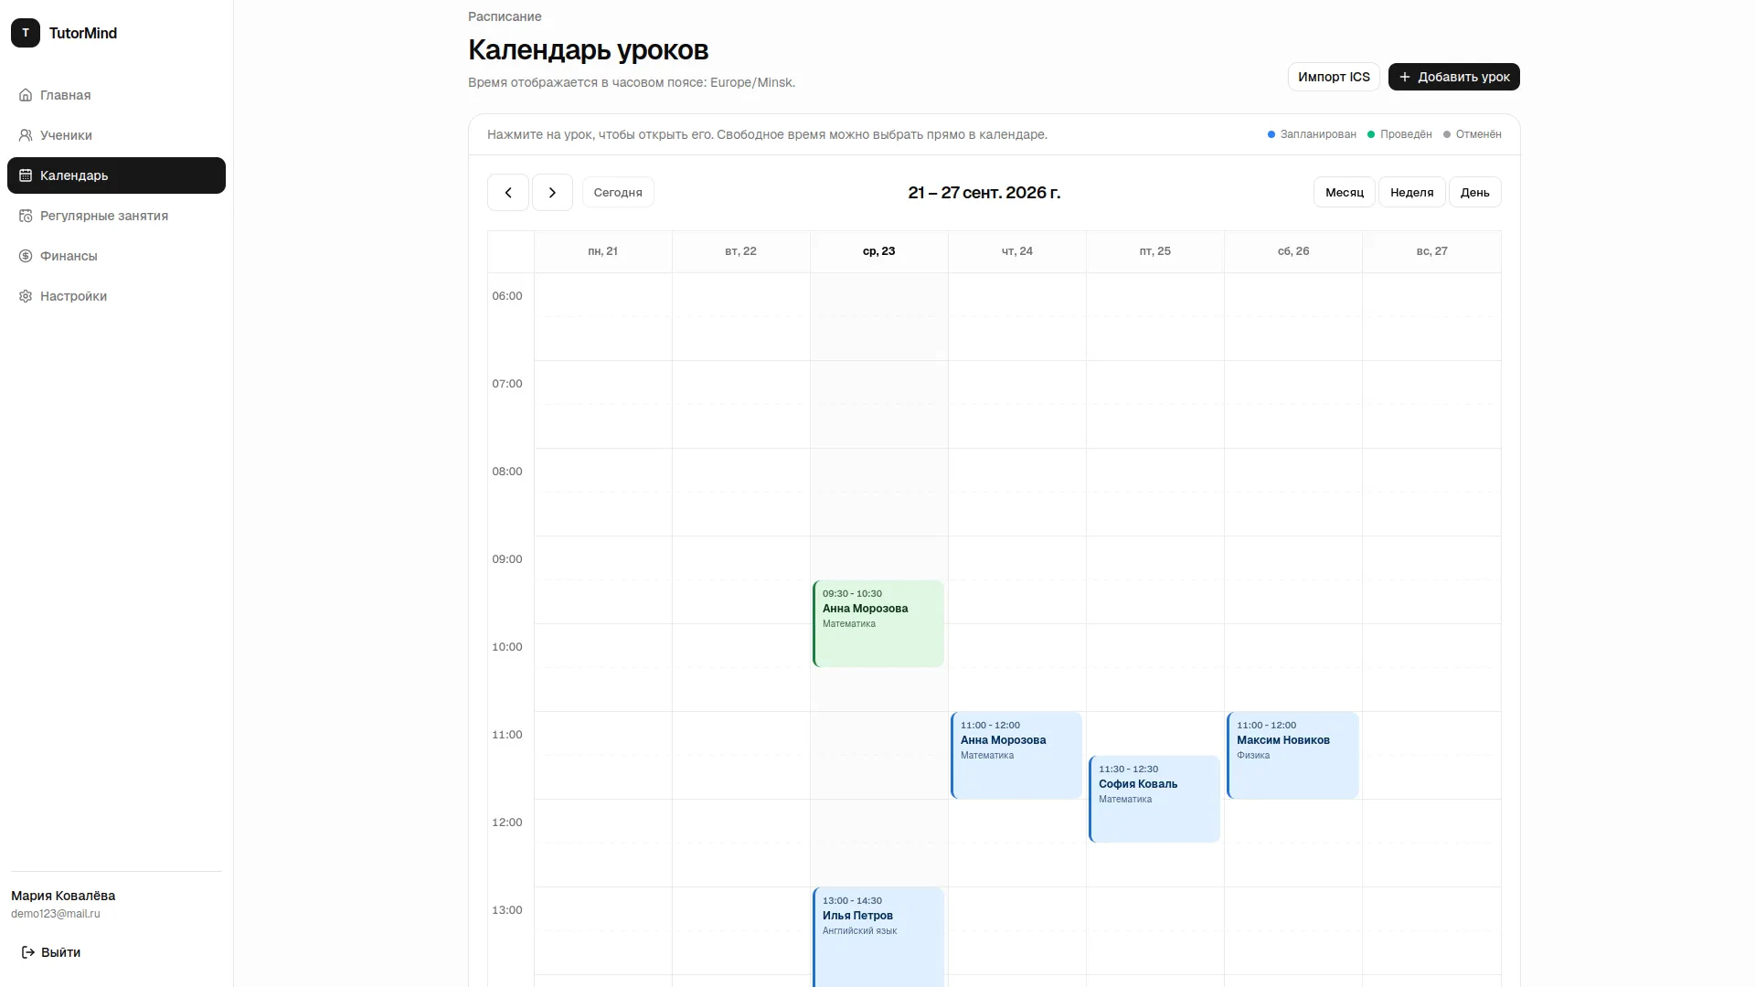
Task: Click the green Проведён legend dot
Action: pyautogui.click(x=1371, y=134)
